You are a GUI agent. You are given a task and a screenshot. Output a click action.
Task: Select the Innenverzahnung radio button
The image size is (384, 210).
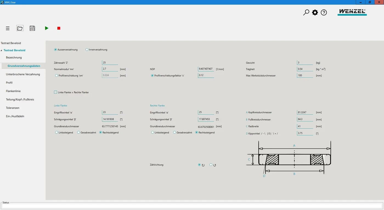pyautogui.click(x=87, y=50)
